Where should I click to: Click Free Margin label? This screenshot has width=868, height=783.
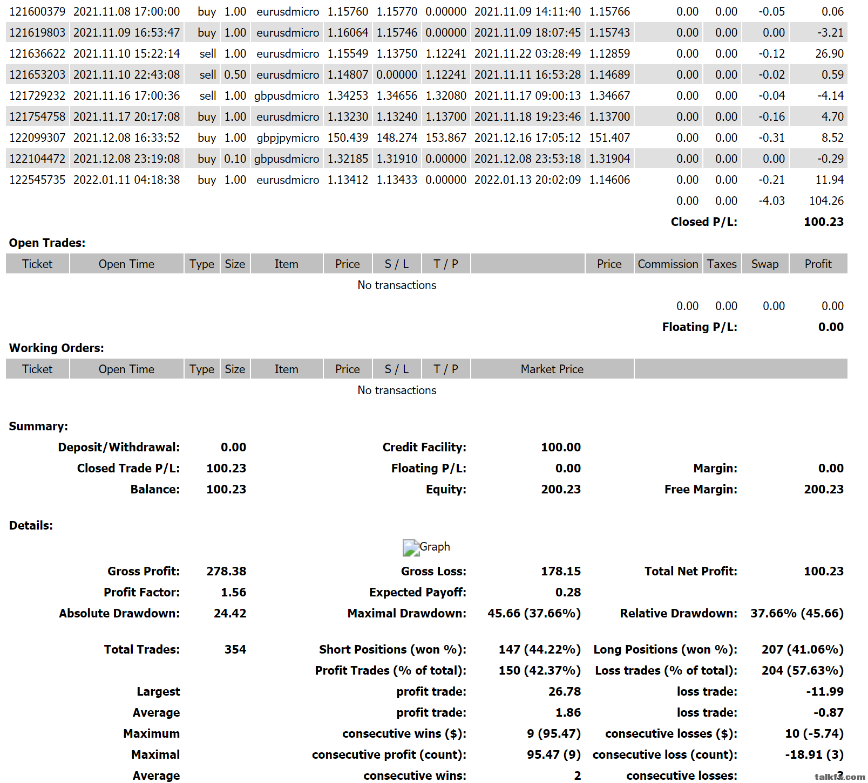(701, 489)
